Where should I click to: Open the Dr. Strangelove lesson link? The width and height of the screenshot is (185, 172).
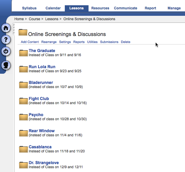pyautogui.click(x=44, y=163)
